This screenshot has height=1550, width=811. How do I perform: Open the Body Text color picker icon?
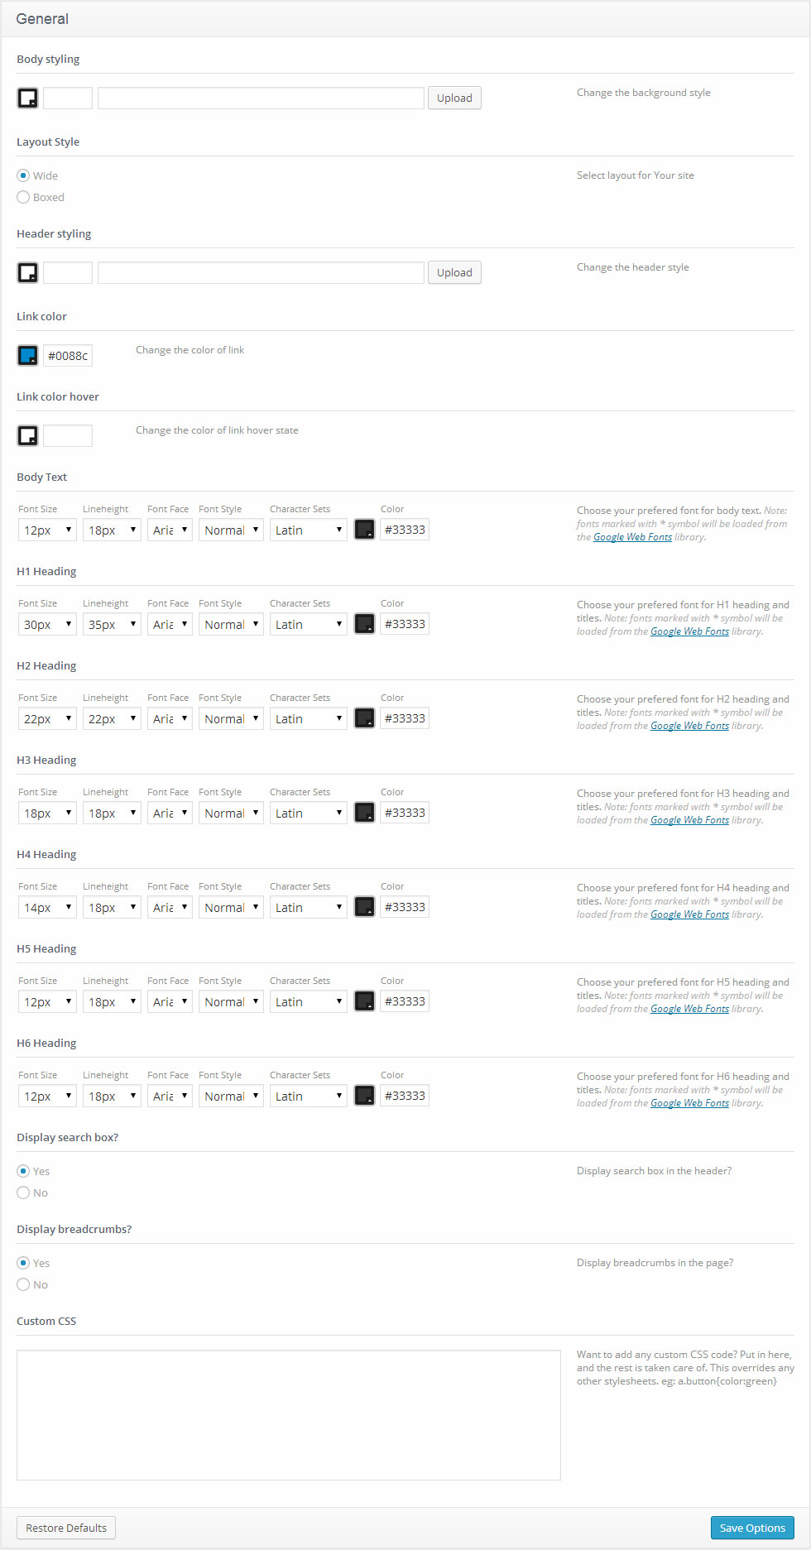364,530
